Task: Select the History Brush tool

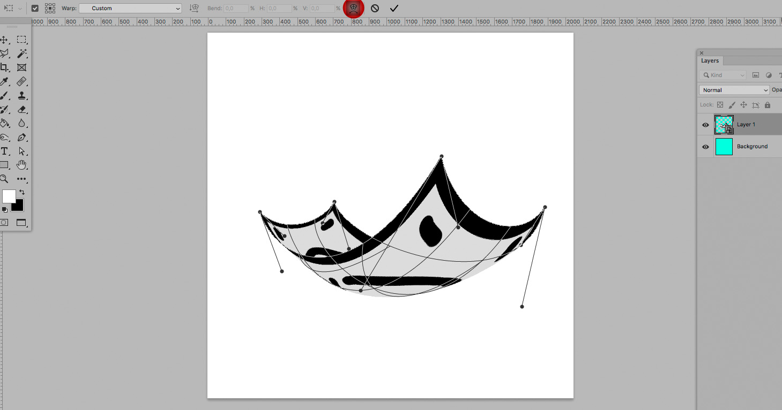Action: point(4,109)
